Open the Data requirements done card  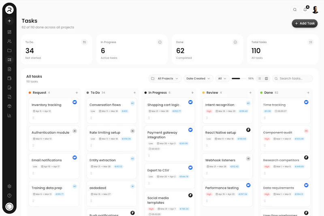(x=285, y=194)
